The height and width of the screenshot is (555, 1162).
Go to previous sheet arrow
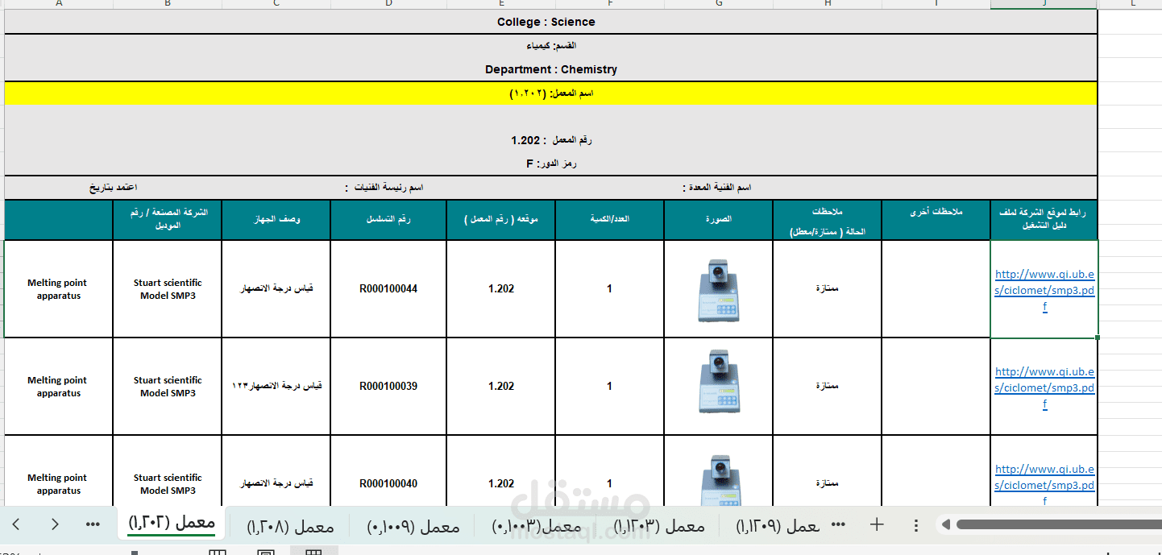tap(16, 524)
